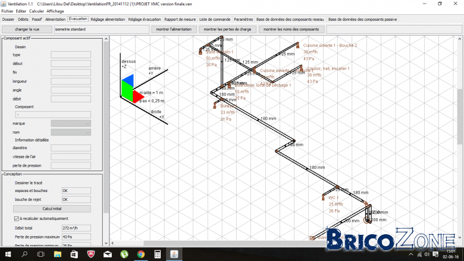
Task: Open the Windows Store taskbar icon
Action: pyautogui.click(x=74, y=254)
